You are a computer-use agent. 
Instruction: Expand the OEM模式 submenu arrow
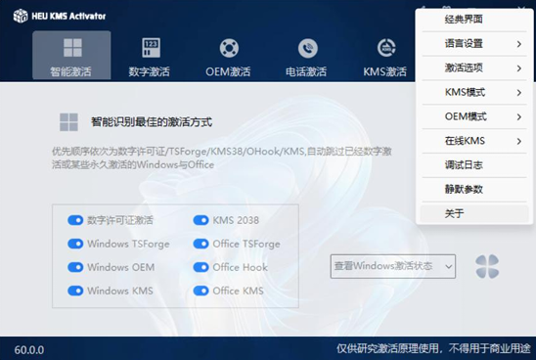519,116
